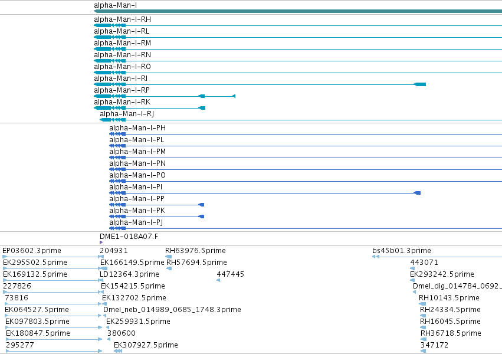This screenshot has width=502, height=354.
Task: Click the alpha-Man-I-PP upstream CDS block
Action: [201, 205]
